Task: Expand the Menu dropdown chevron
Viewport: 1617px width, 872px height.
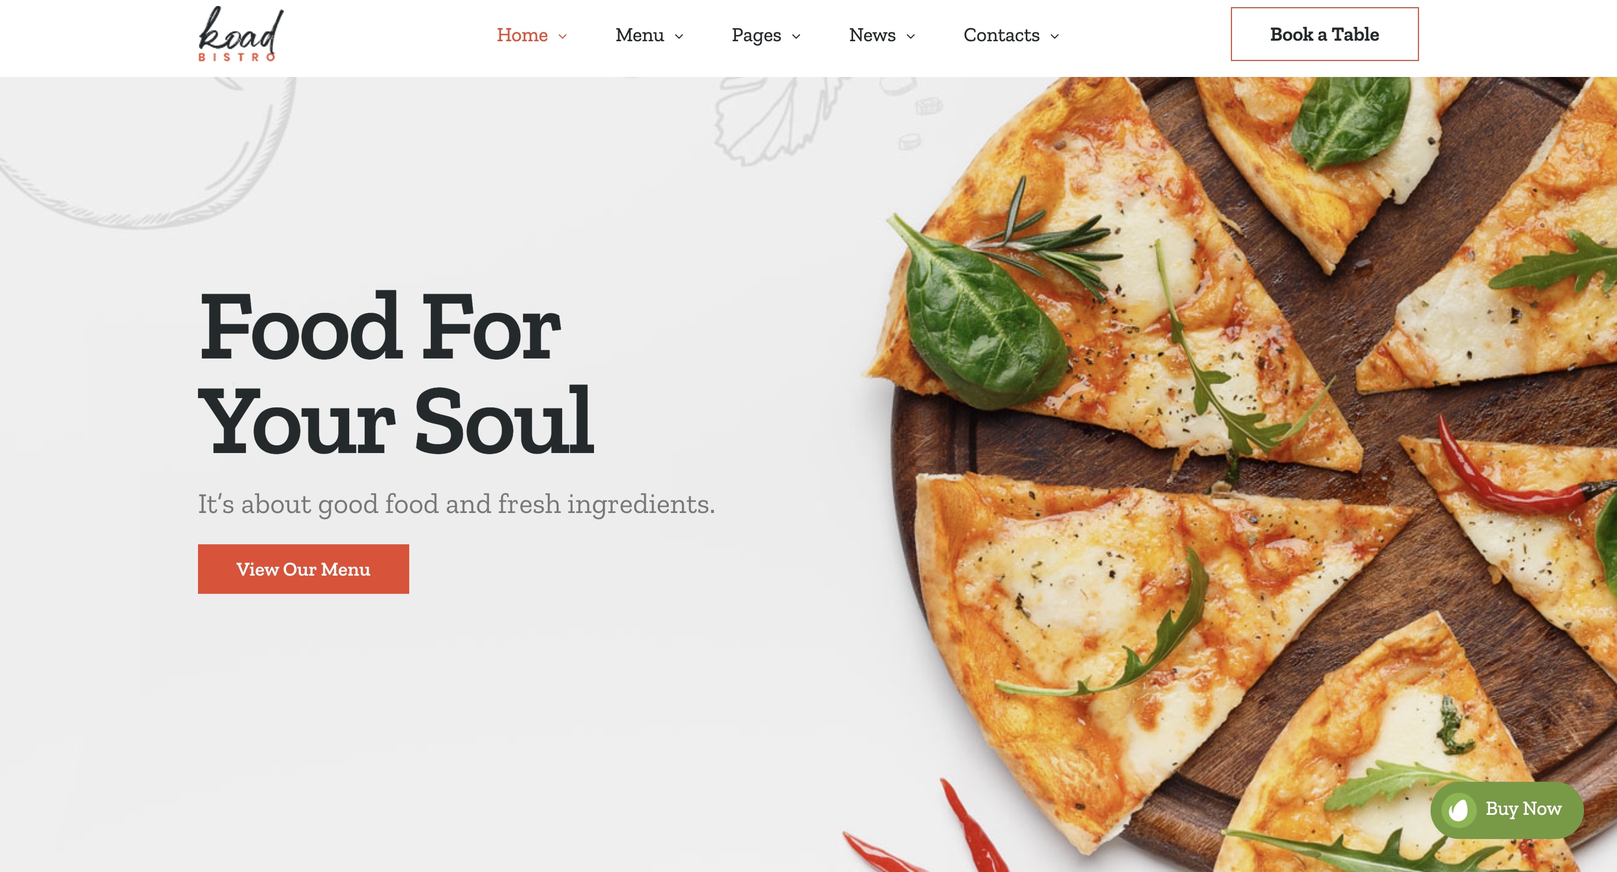Action: 679,36
